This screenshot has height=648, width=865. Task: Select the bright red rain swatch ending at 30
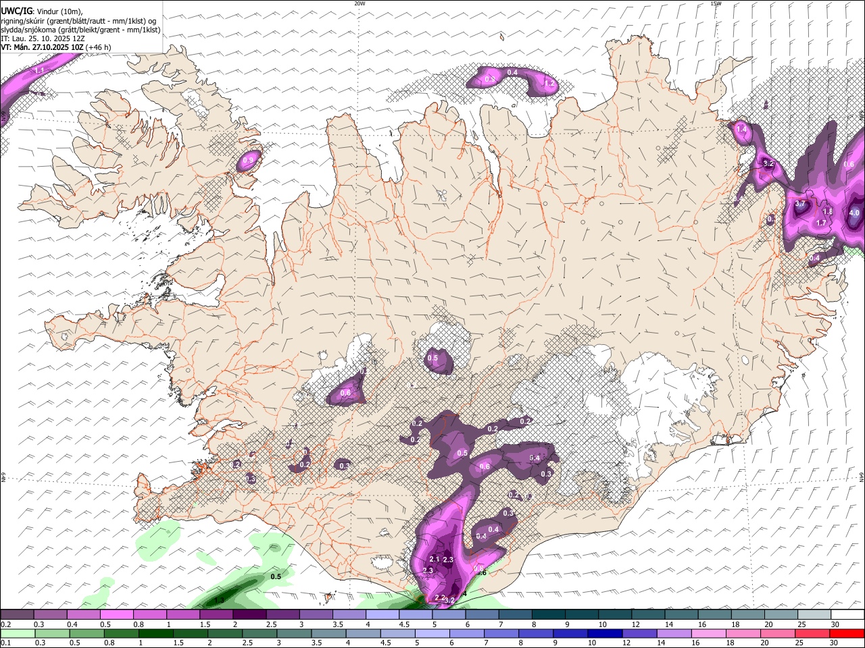pos(846,633)
